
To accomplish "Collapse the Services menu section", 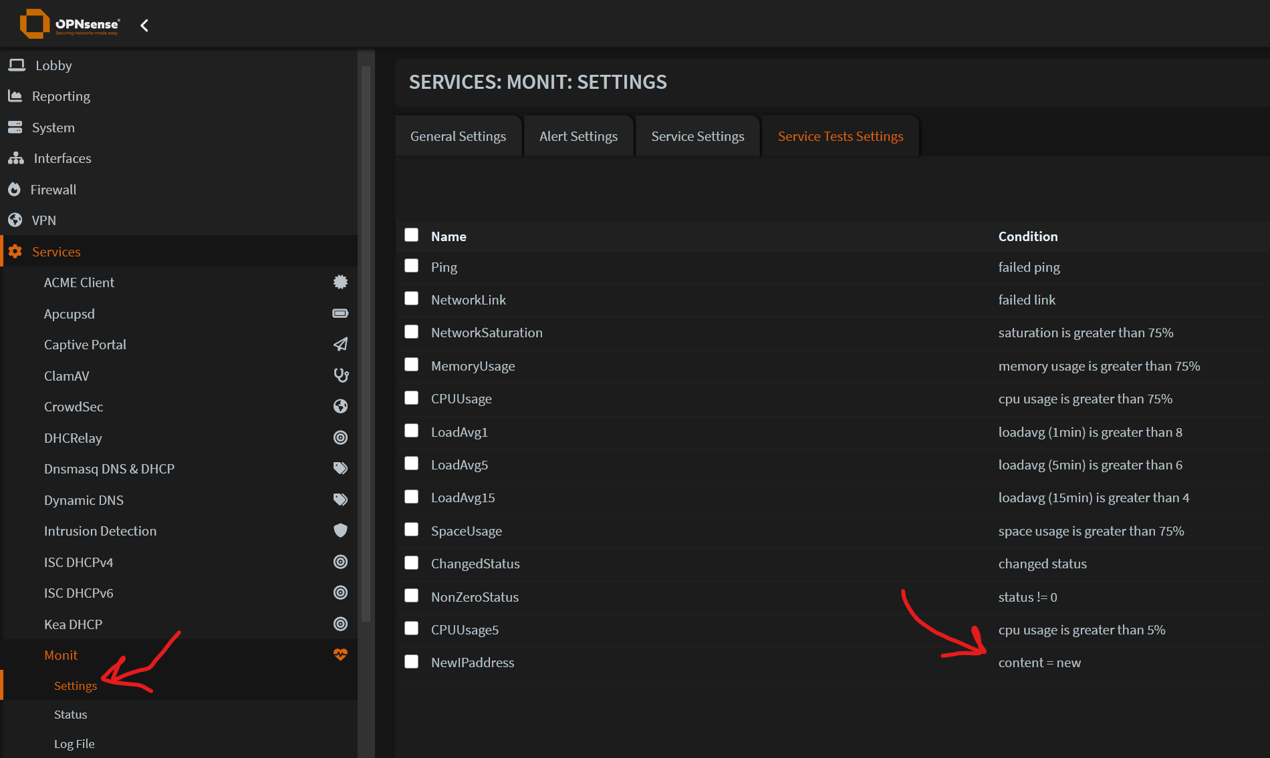I will pos(56,251).
